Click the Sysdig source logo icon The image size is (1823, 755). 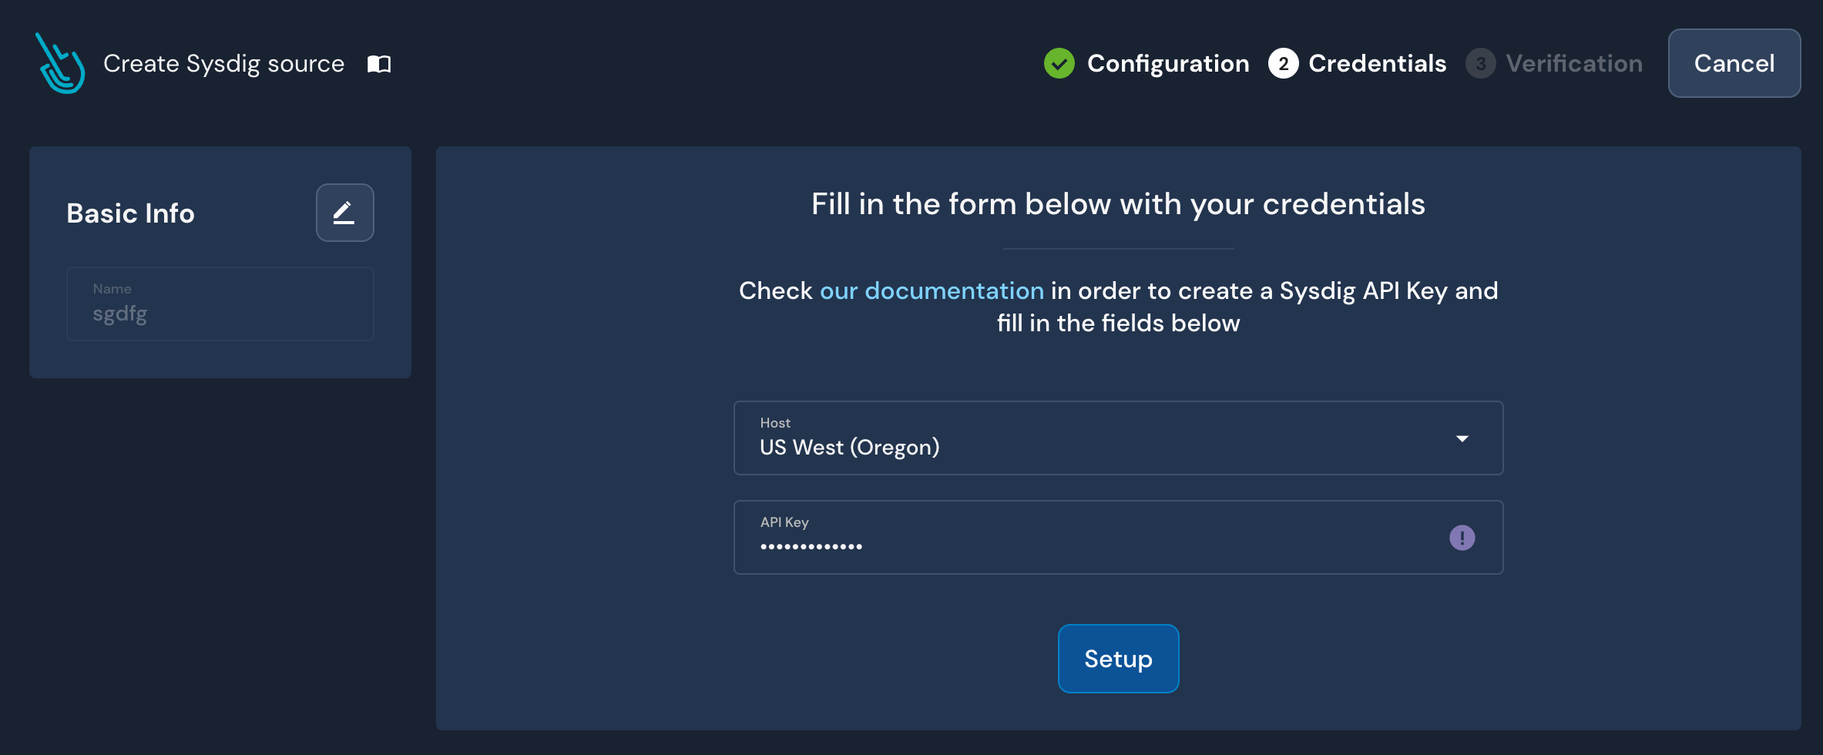coord(62,63)
